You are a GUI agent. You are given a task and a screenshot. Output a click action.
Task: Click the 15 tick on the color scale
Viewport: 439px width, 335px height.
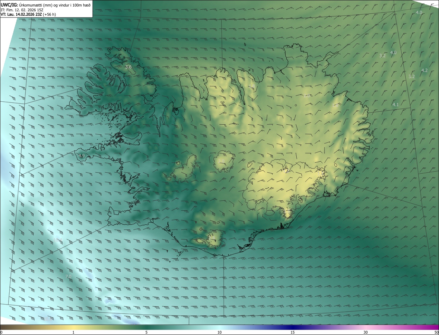pos(293,332)
